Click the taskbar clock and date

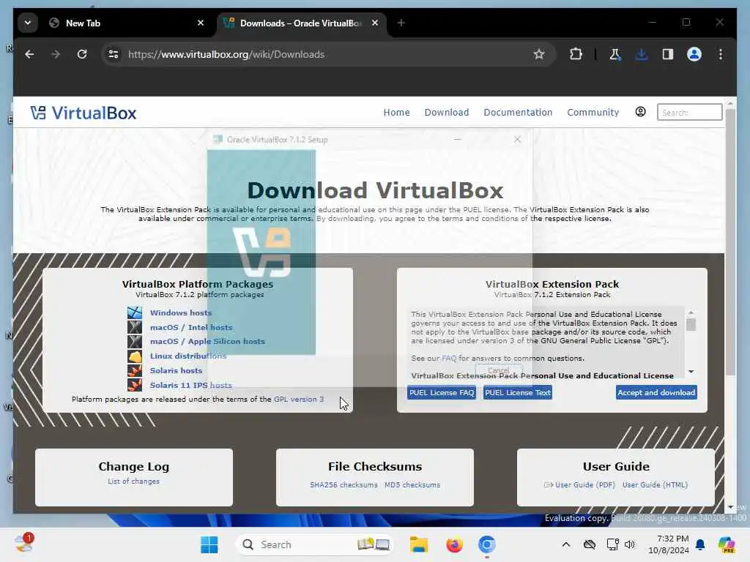669,544
